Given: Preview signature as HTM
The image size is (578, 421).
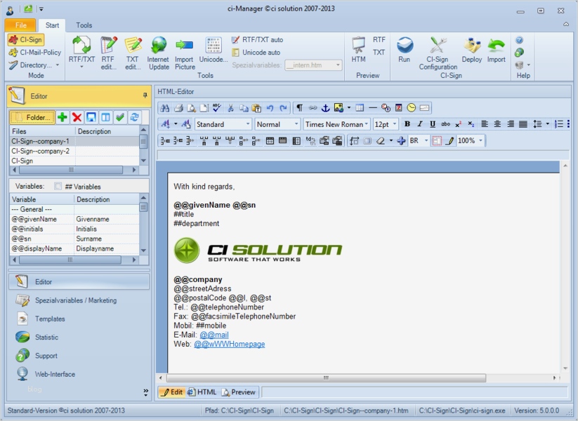Looking at the screenshot, I should point(358,50).
